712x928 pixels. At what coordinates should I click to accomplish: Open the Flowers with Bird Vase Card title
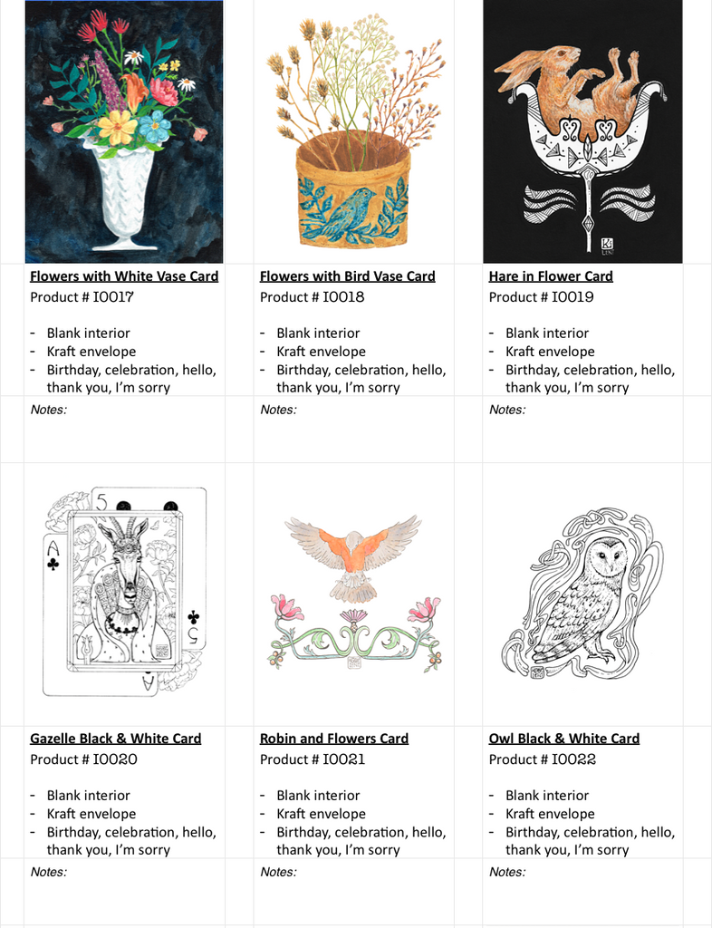[348, 276]
